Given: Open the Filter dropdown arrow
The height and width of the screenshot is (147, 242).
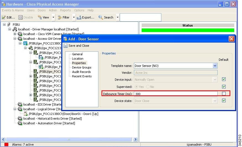Looking at the screenshot, I should 74,17.
